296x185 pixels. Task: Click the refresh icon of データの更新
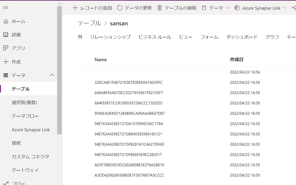[x=120, y=8]
